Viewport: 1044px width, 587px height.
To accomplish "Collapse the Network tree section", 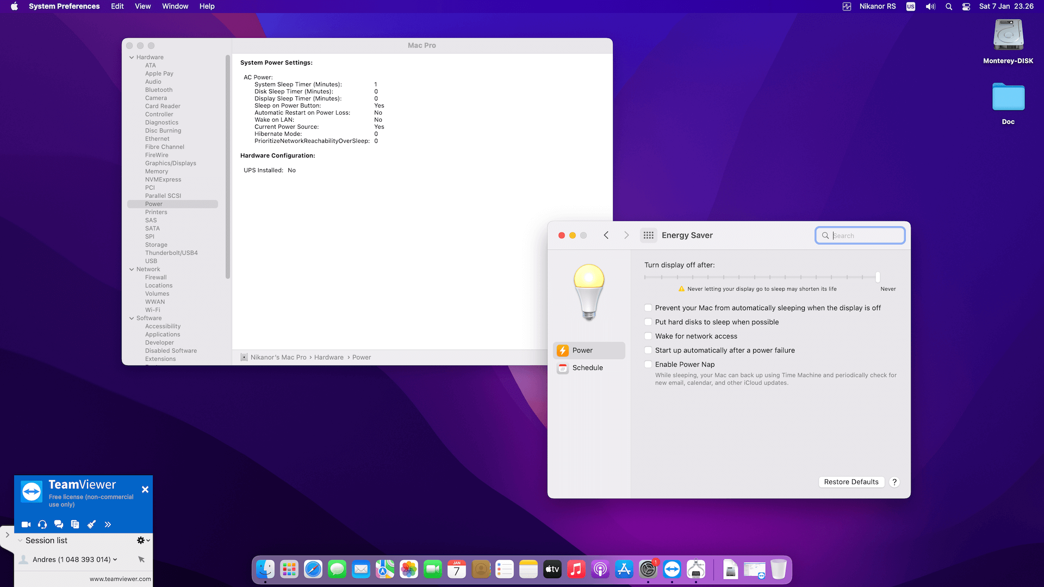I will [x=132, y=270].
